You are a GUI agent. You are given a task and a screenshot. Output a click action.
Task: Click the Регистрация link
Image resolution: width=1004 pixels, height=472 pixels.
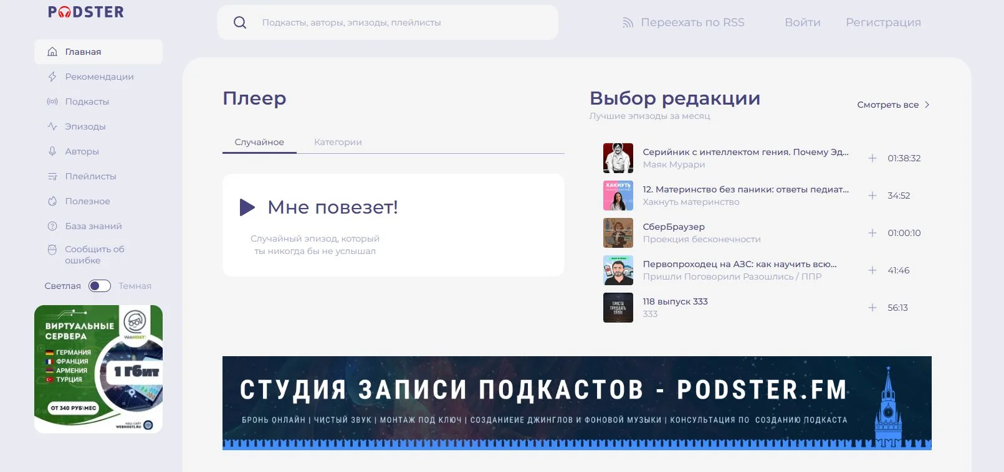883,22
